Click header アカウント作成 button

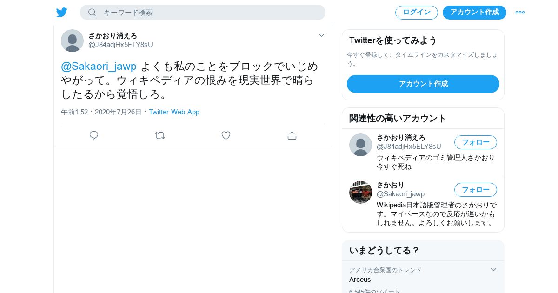474,13
